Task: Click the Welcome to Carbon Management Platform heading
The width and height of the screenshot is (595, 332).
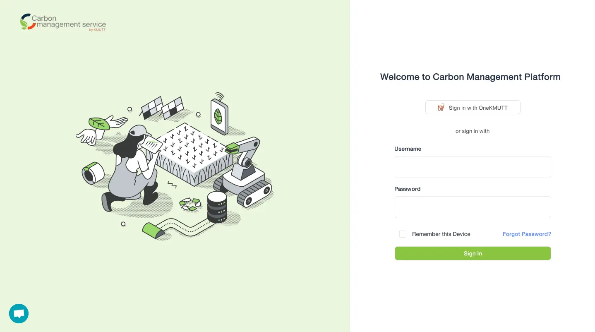Action: (470, 77)
